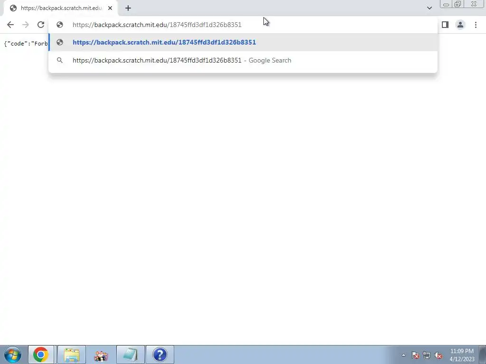
Task: Open the Windows Start menu
Action: (13, 355)
